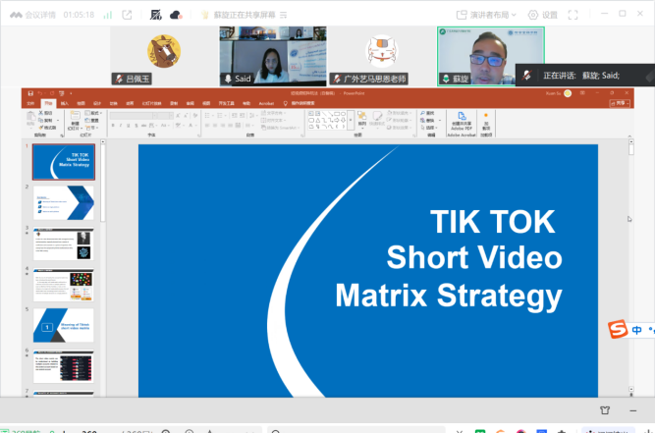Select slide 5 thumbnail with numbered section
Screen dimensions: 655x433
click(x=64, y=325)
